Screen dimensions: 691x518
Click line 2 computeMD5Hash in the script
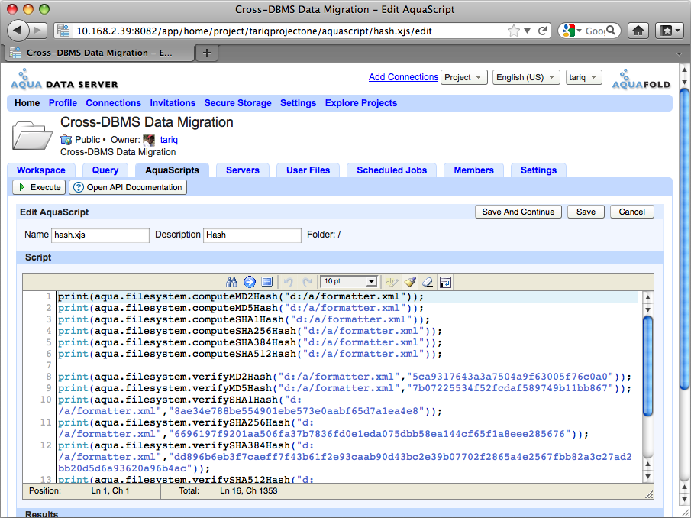coord(241,308)
